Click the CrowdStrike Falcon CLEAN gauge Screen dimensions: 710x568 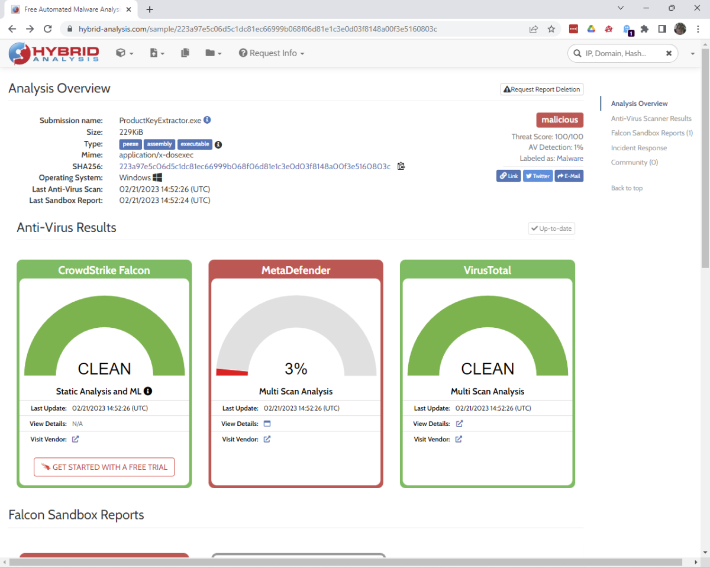click(104, 335)
